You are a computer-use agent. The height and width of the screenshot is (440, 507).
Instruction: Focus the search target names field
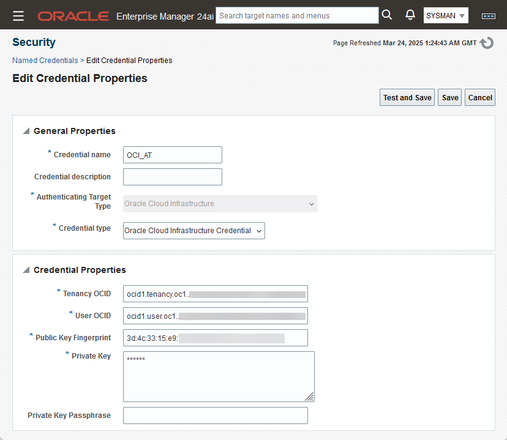click(297, 15)
